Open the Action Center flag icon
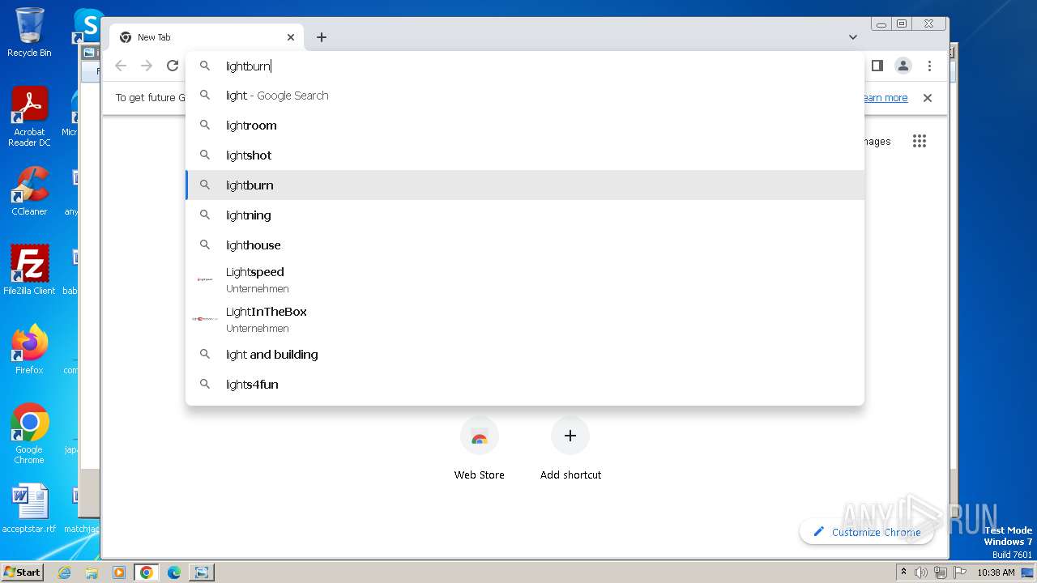The height and width of the screenshot is (583, 1037). [x=960, y=572]
